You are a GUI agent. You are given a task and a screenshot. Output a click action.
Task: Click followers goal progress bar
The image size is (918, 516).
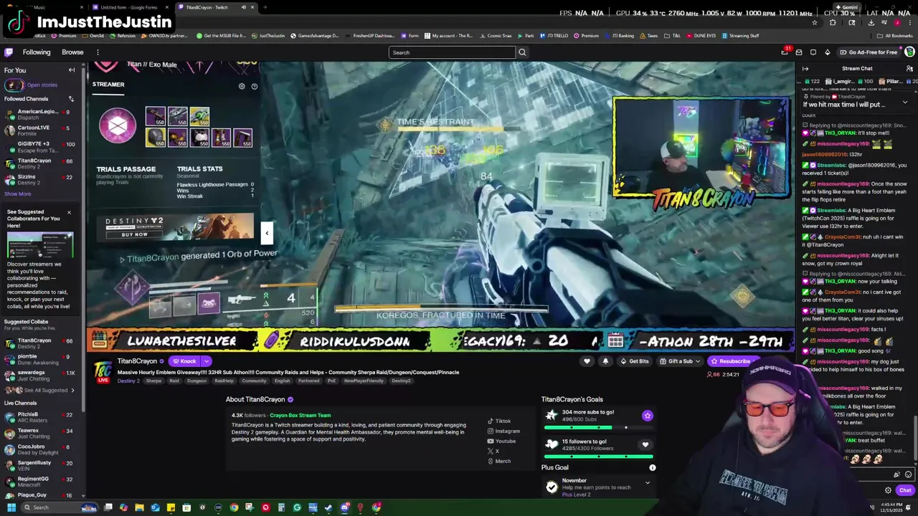tap(597, 457)
